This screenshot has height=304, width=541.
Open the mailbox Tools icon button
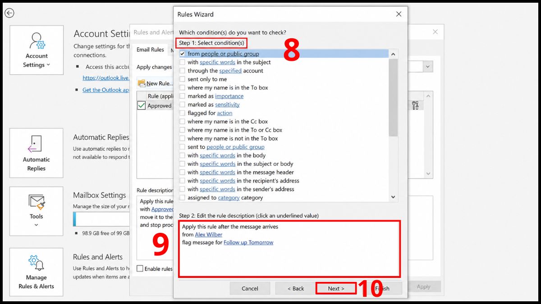tap(37, 211)
